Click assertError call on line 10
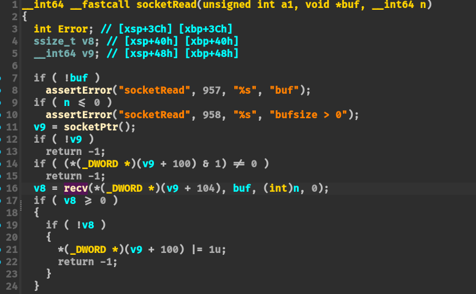The width and height of the screenshot is (476, 294). (x=82, y=115)
